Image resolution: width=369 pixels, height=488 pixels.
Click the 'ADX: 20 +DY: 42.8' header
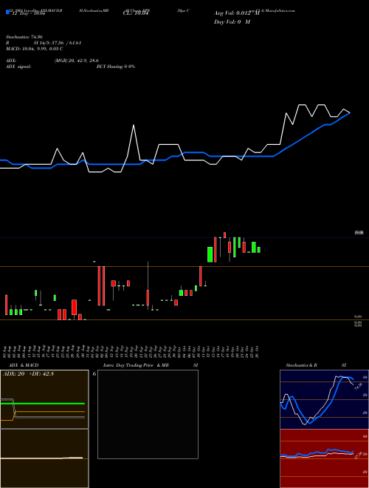(x=28, y=374)
